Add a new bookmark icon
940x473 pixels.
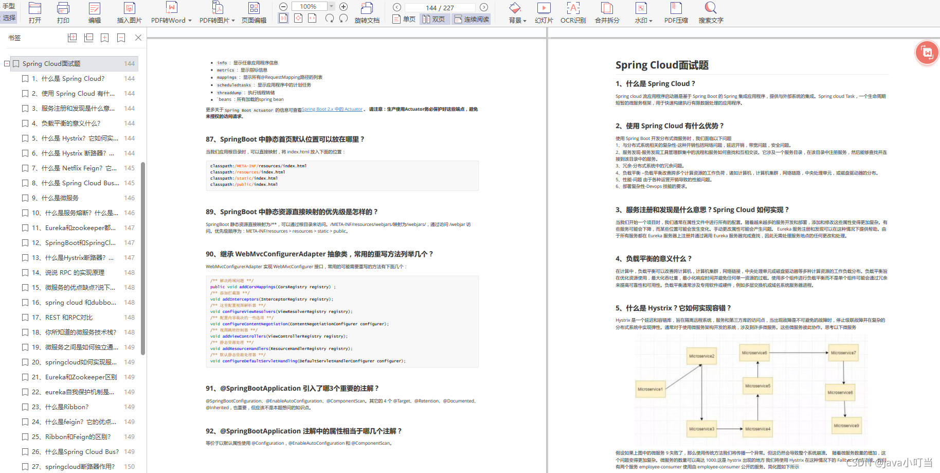pyautogui.click(x=105, y=38)
